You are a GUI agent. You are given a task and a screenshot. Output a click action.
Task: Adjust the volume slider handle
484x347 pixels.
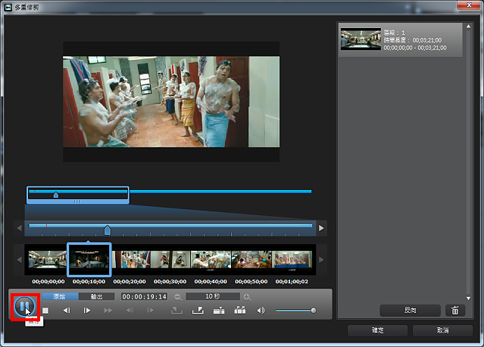point(314,311)
